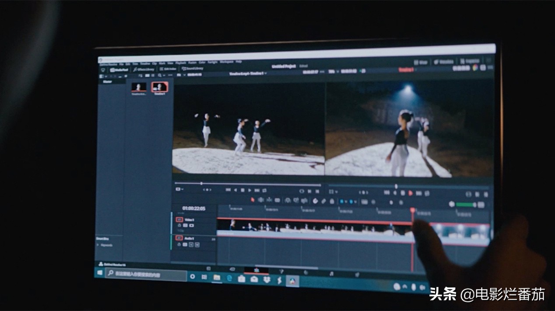Toggle the link clips chain icon
555x311 pixels.
pos(323,201)
